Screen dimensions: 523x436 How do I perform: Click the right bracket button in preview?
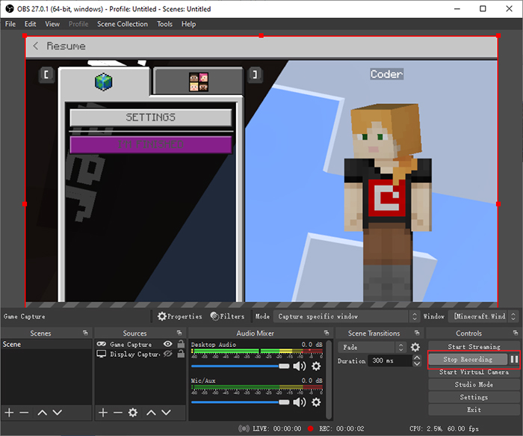coord(256,74)
